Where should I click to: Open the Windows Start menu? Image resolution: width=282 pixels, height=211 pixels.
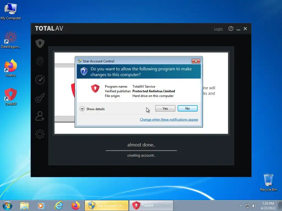[x=7, y=206]
